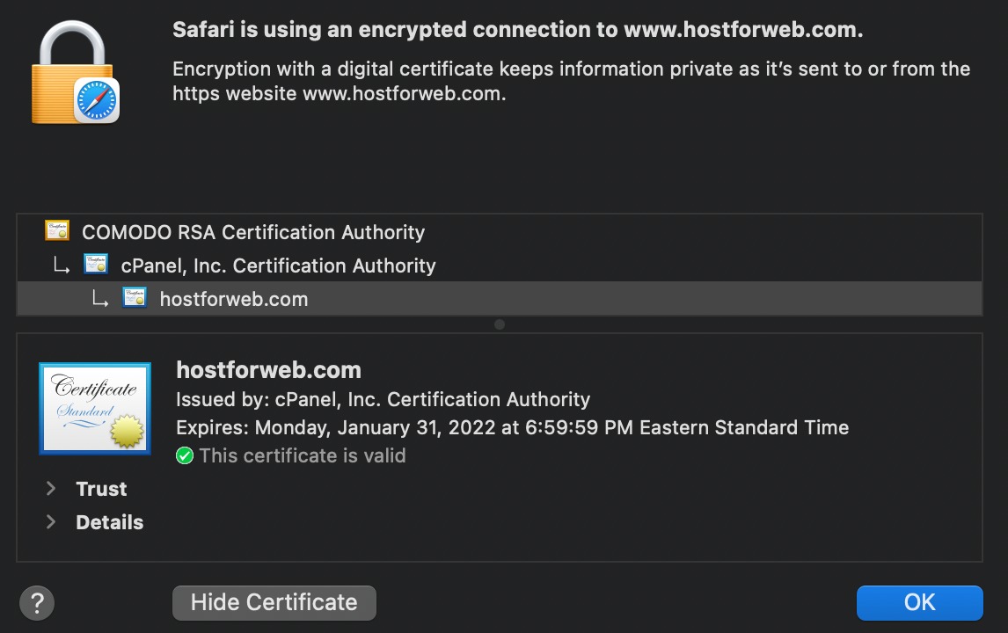Viewport: 1008px width, 633px height.
Task: Select cPanel, Inc. Certification Authority row
Action: [x=500, y=265]
